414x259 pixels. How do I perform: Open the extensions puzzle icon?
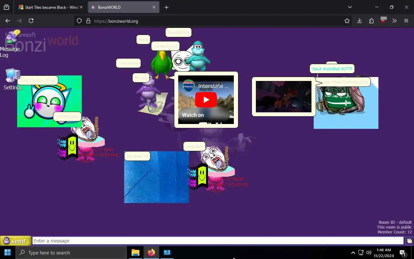[371, 21]
